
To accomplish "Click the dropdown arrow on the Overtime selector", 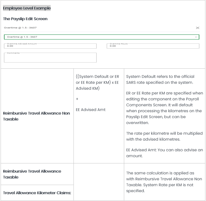I will [x=196, y=37].
